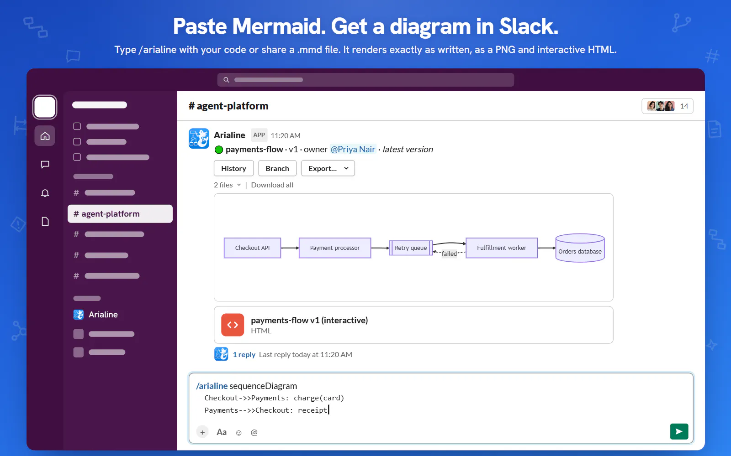Click the "latest version" italic text
Viewport: 731px width, 456px height.
pos(408,149)
